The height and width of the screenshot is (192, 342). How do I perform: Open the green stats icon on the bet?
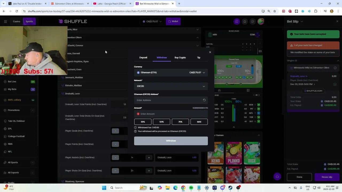click(335, 84)
